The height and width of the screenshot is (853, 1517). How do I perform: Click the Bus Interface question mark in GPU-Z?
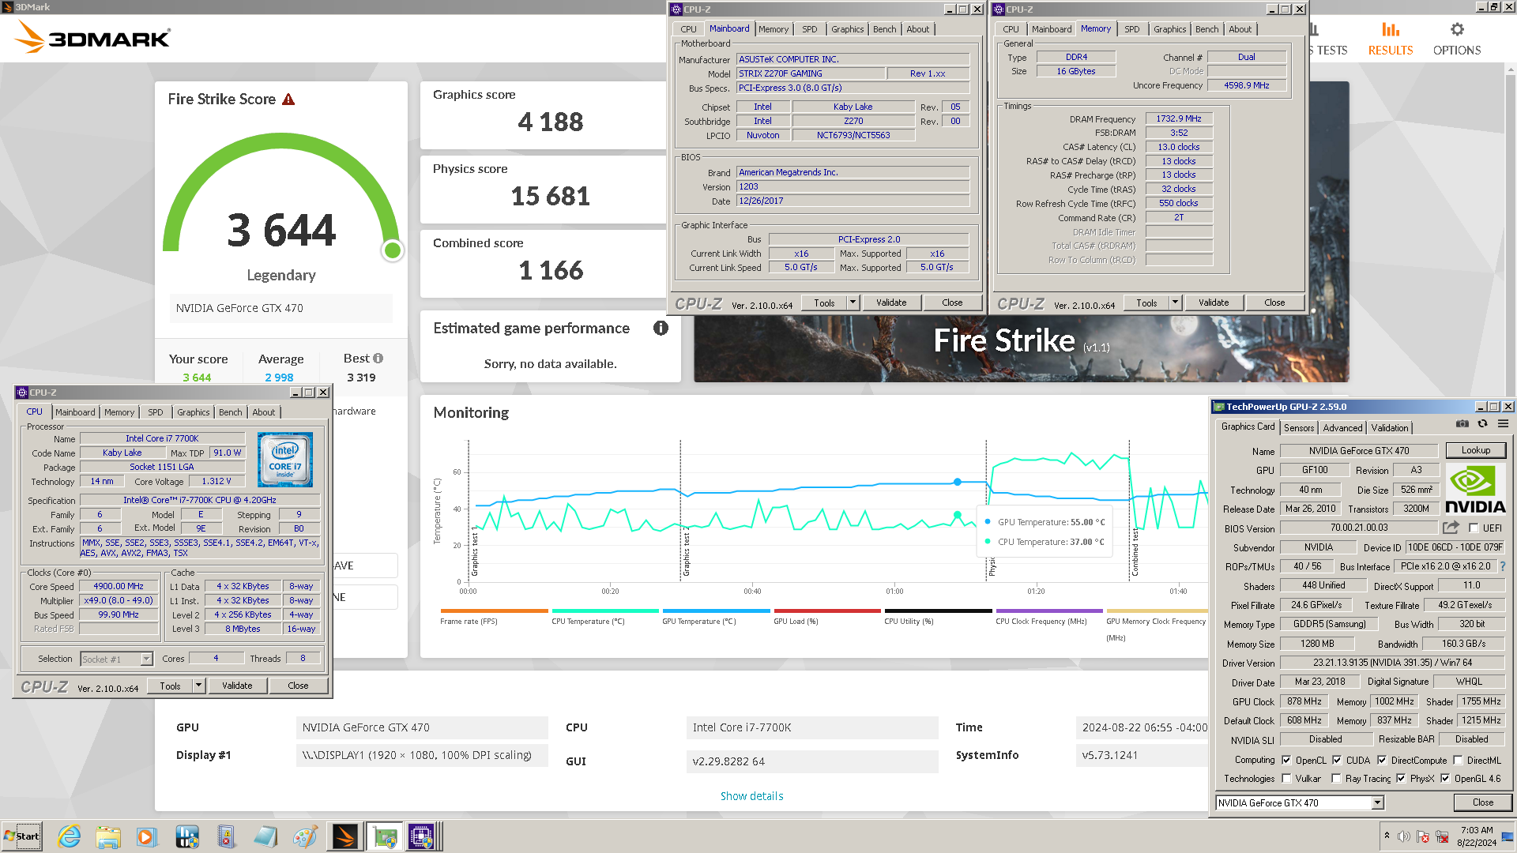pos(1503,566)
